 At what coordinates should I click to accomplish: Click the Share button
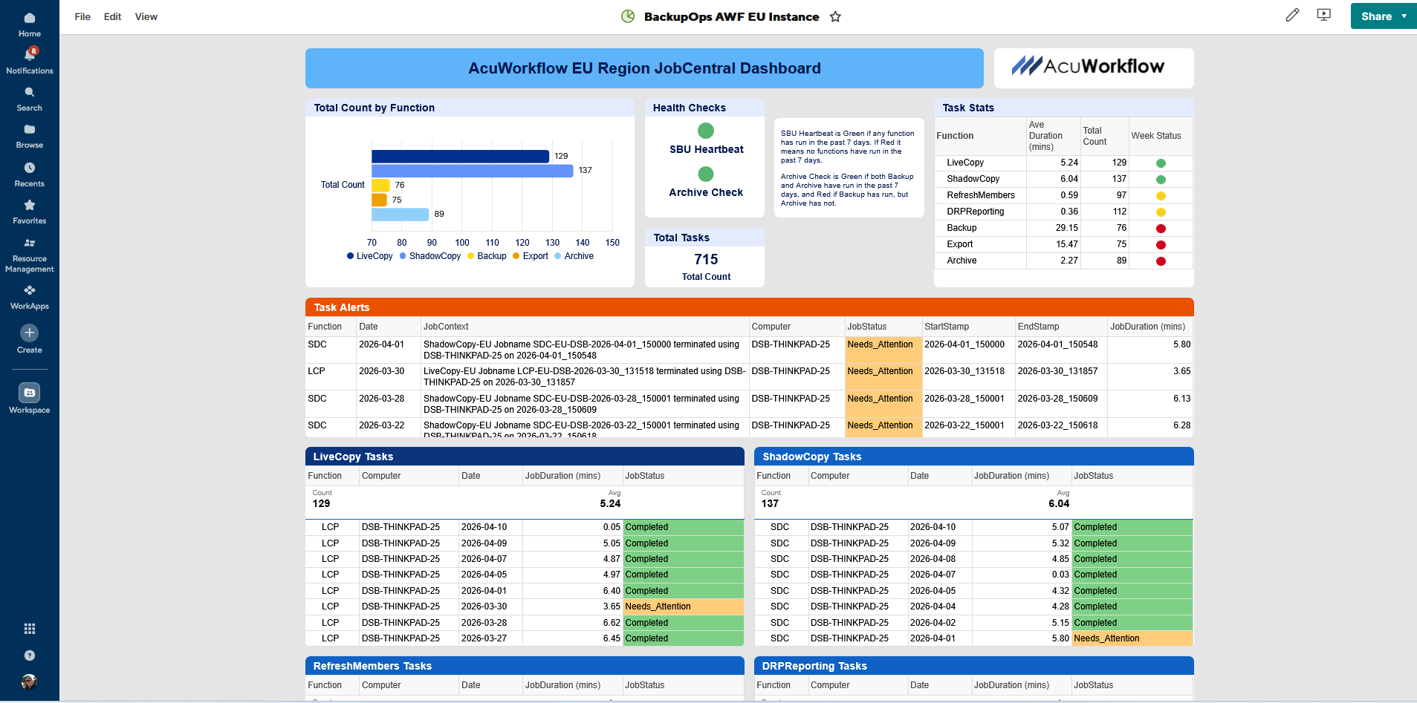point(1376,16)
